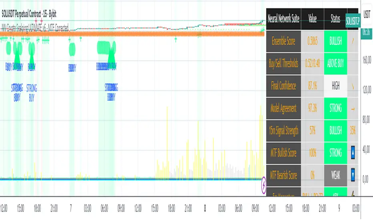This screenshot has width=373, height=220.
Task: Click the MTF Bearish Score label cell
Action: [x=284, y=176]
